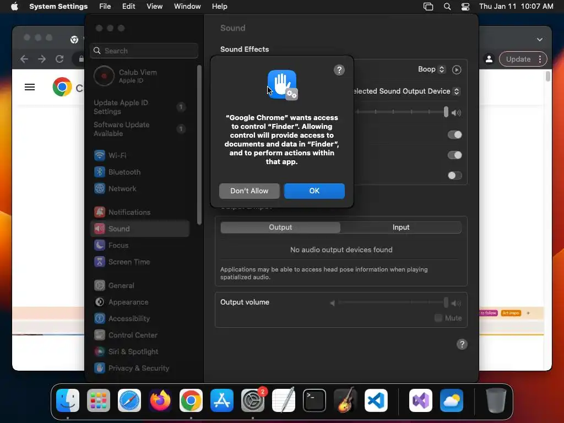This screenshot has width=564, height=423.
Task: Open the System Settings menu
Action: pyautogui.click(x=58, y=7)
